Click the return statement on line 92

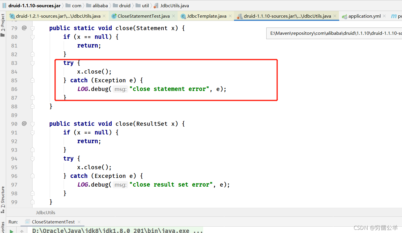(x=89, y=141)
